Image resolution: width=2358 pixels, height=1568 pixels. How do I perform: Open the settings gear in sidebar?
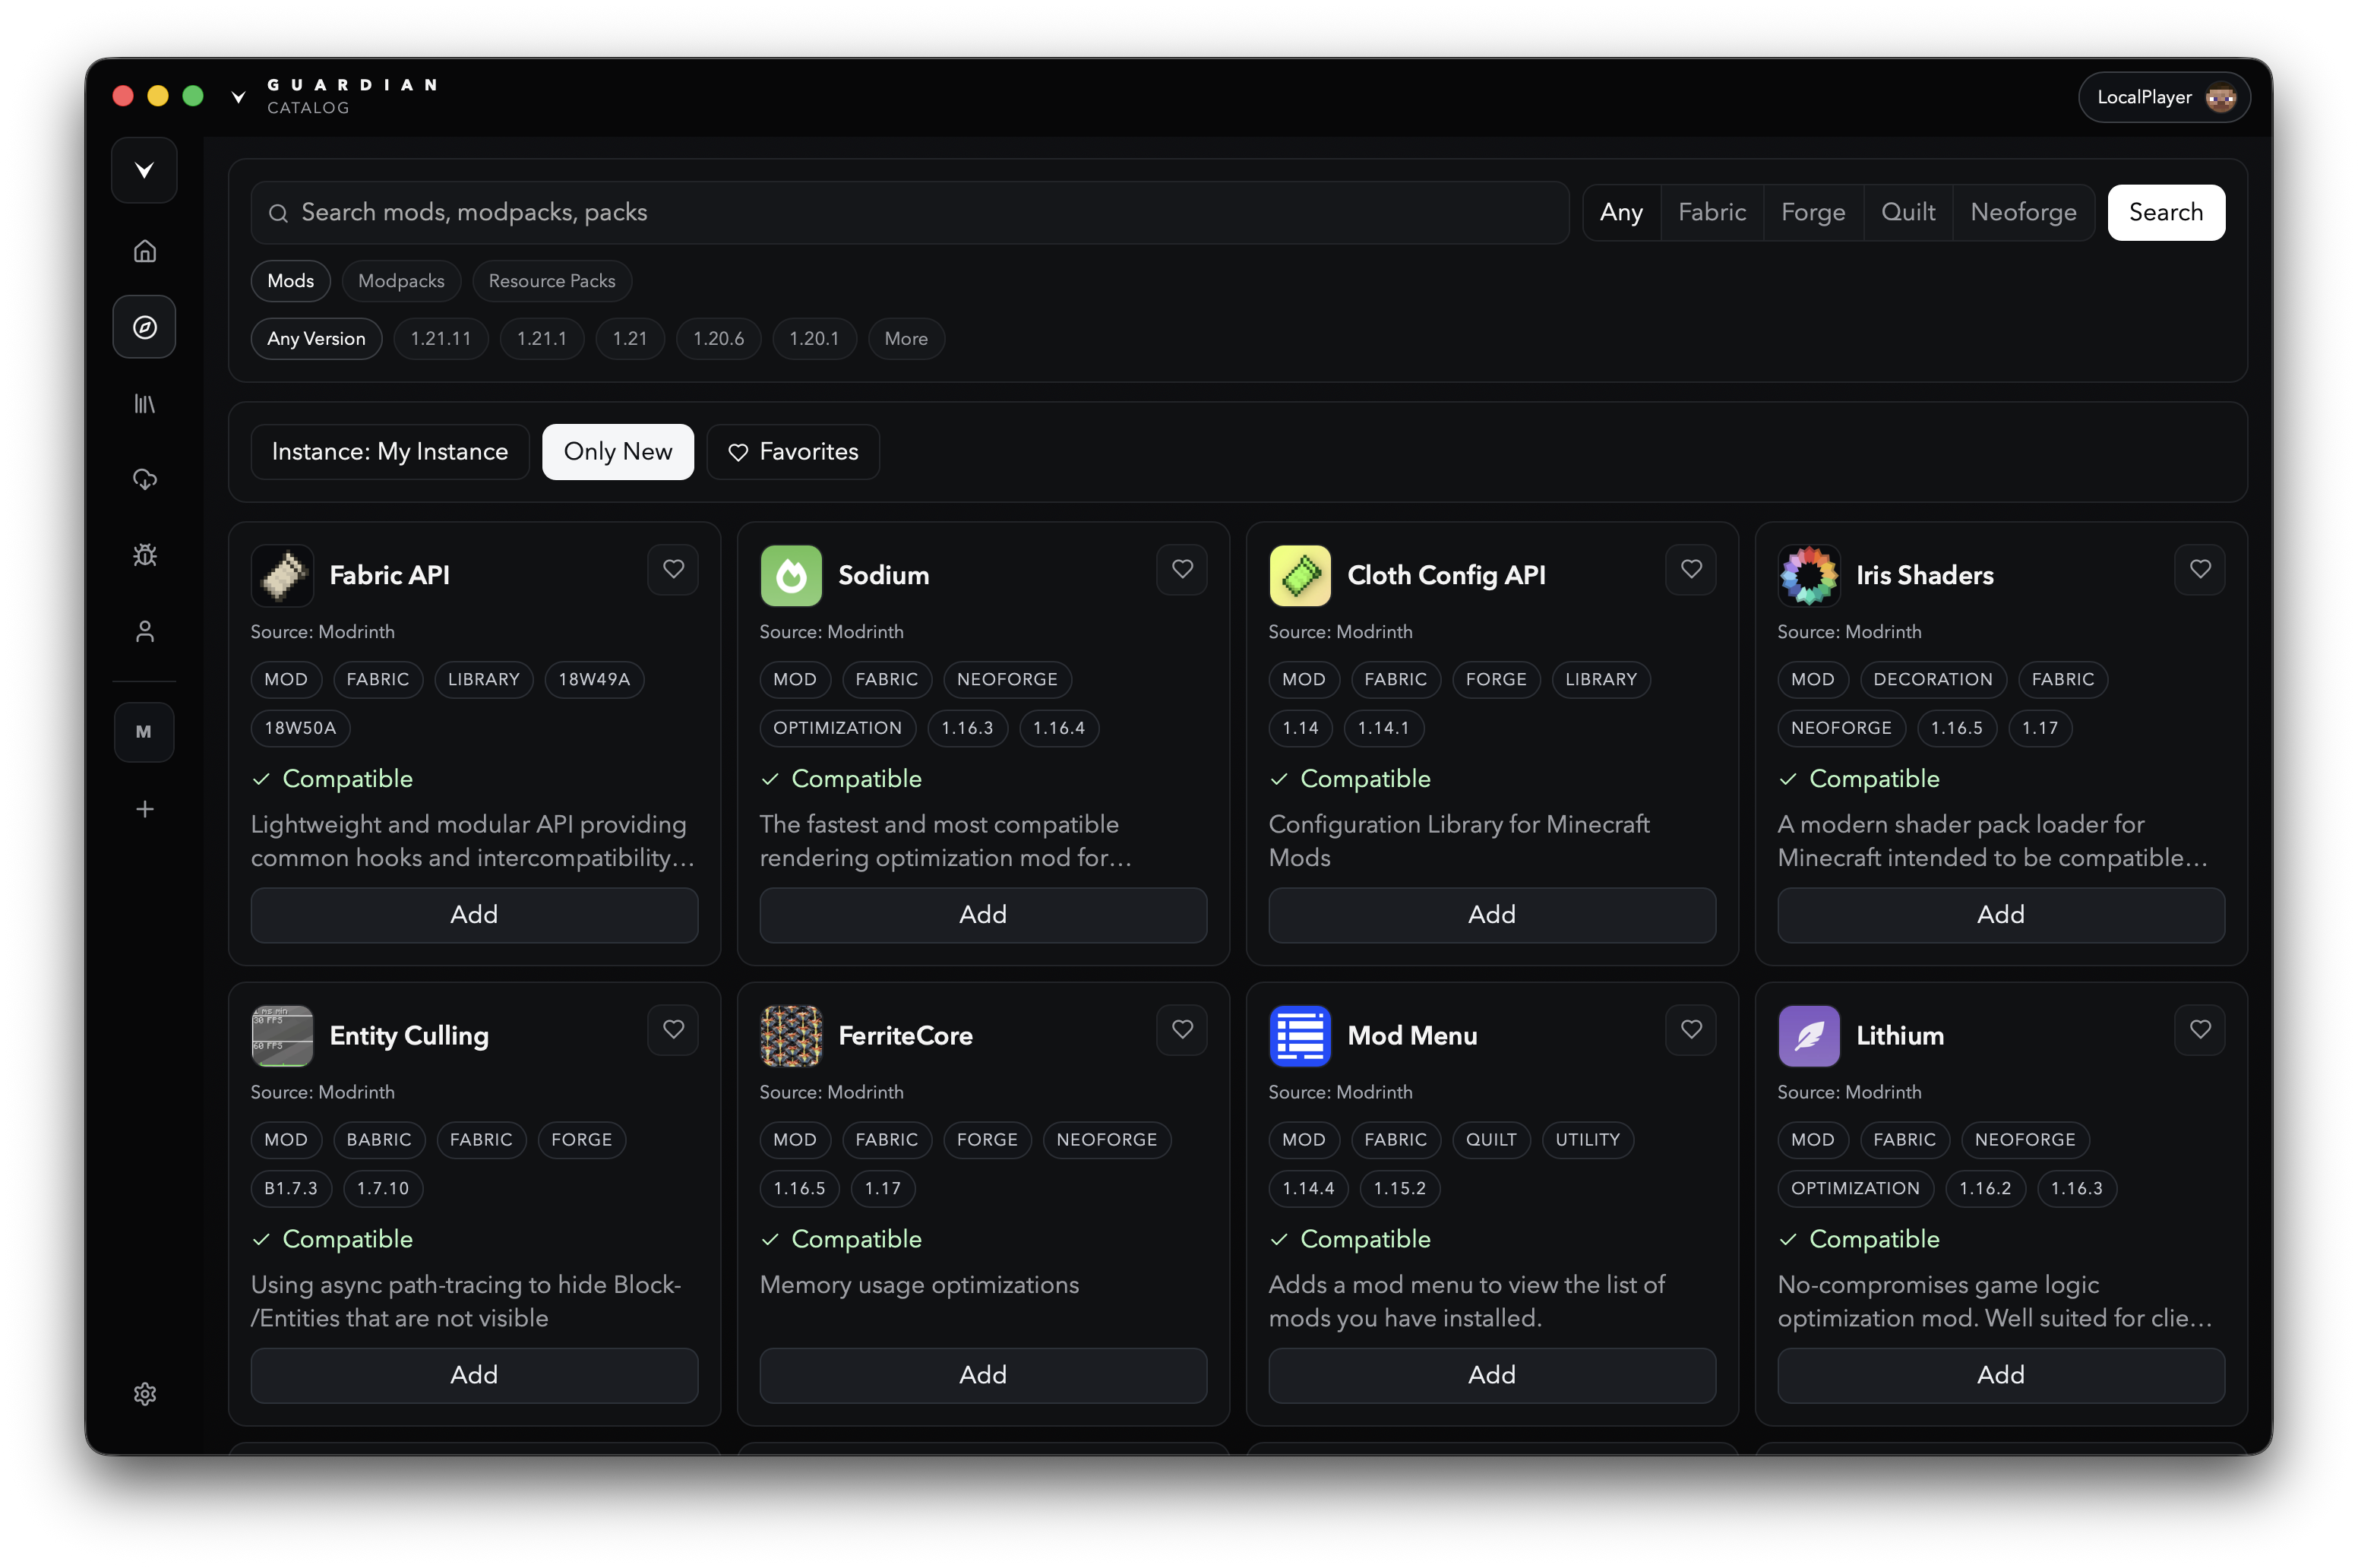pyautogui.click(x=145, y=1394)
